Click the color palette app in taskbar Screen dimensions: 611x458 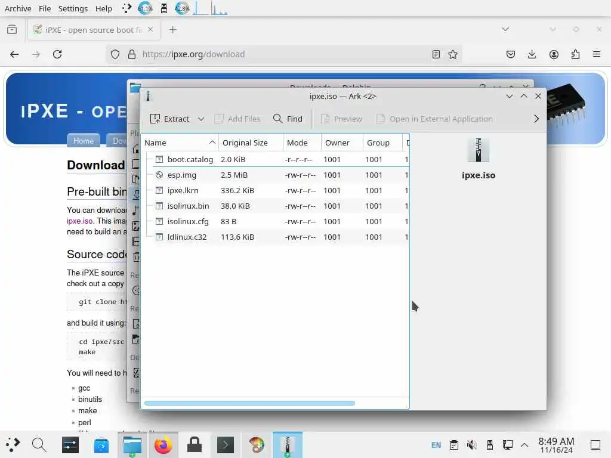click(257, 445)
